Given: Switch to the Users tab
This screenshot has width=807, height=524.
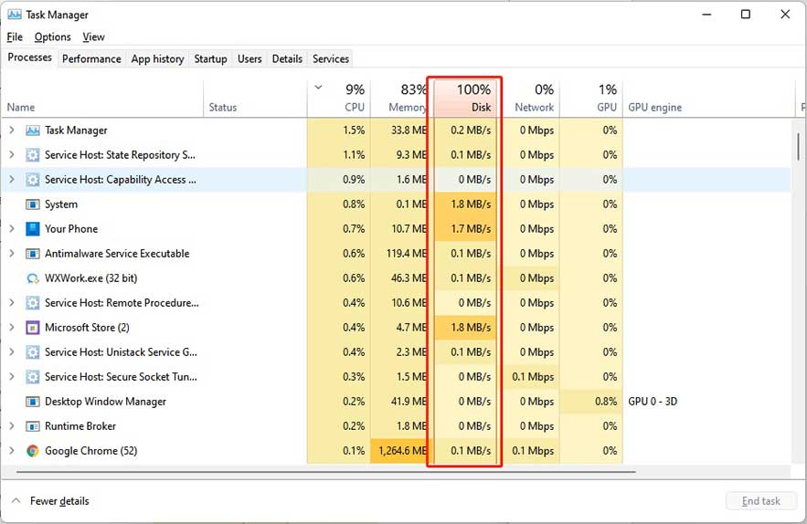Looking at the screenshot, I should (250, 59).
